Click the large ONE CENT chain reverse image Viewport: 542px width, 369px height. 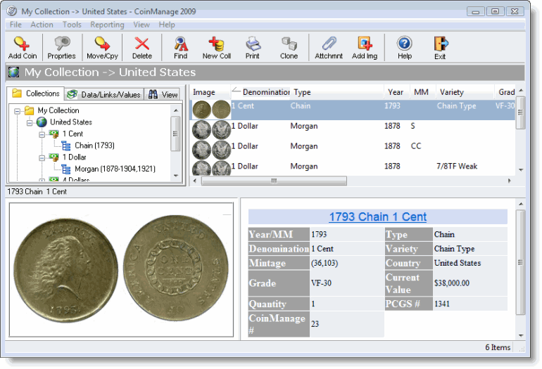coord(175,268)
